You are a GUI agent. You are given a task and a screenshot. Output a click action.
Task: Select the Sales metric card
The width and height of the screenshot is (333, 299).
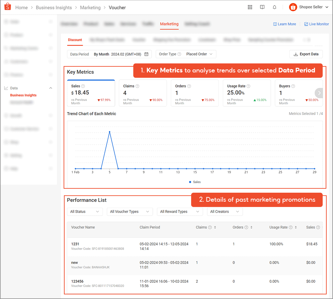(x=91, y=93)
